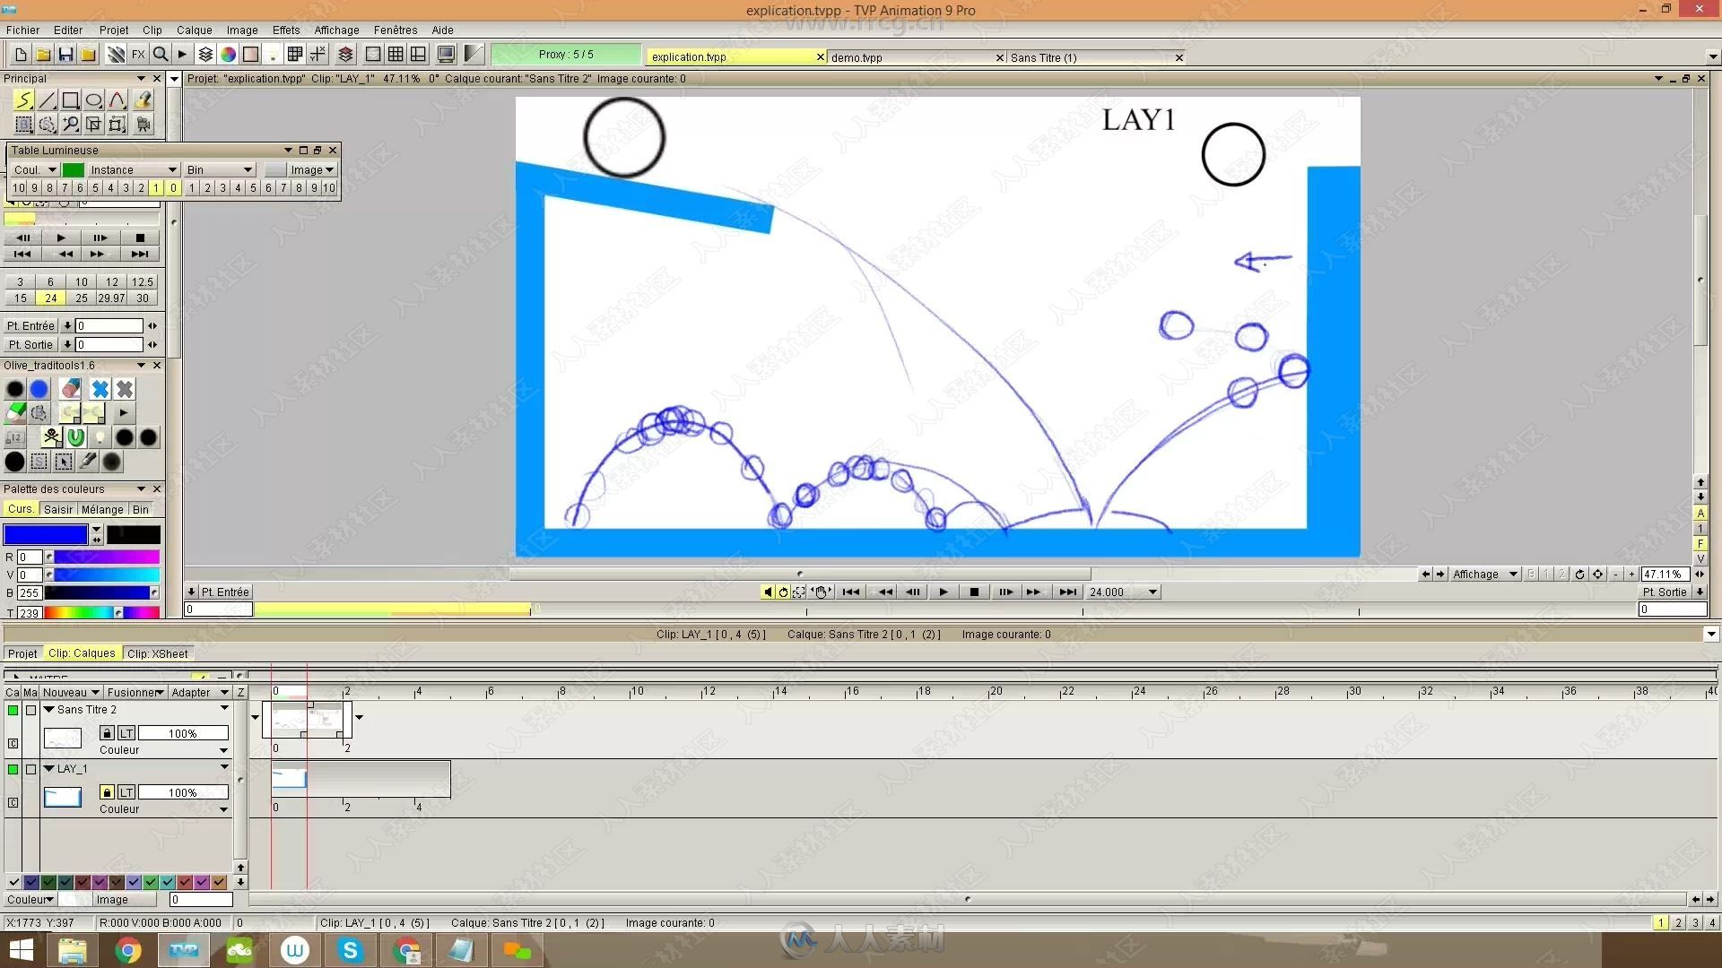Select the rectangular brush cut tool
Image resolution: width=1722 pixels, height=968 pixels.
pos(24,125)
